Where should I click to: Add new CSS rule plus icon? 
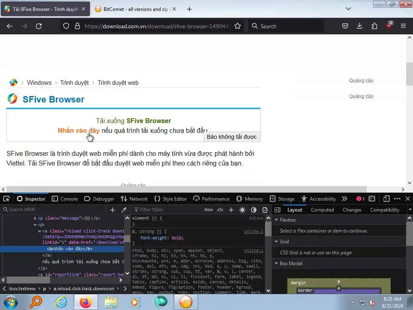pos(231,210)
